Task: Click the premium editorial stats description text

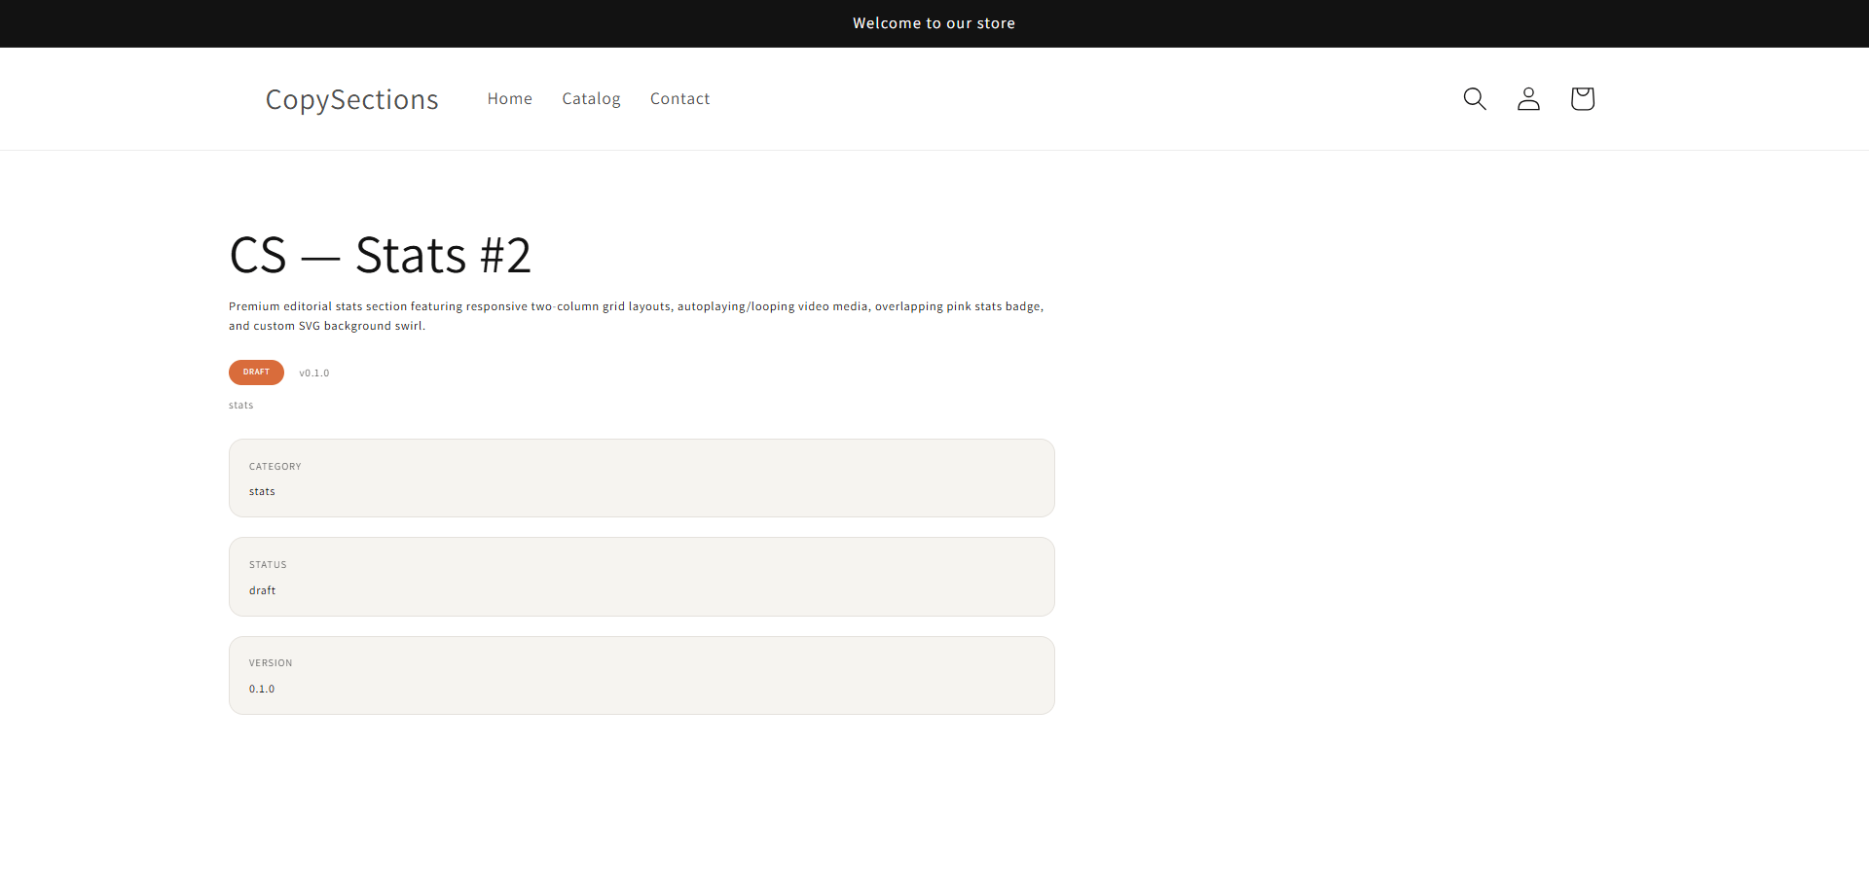Action: click(637, 316)
